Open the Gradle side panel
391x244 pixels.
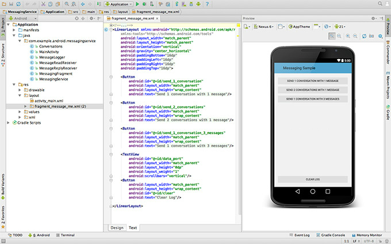click(x=388, y=113)
